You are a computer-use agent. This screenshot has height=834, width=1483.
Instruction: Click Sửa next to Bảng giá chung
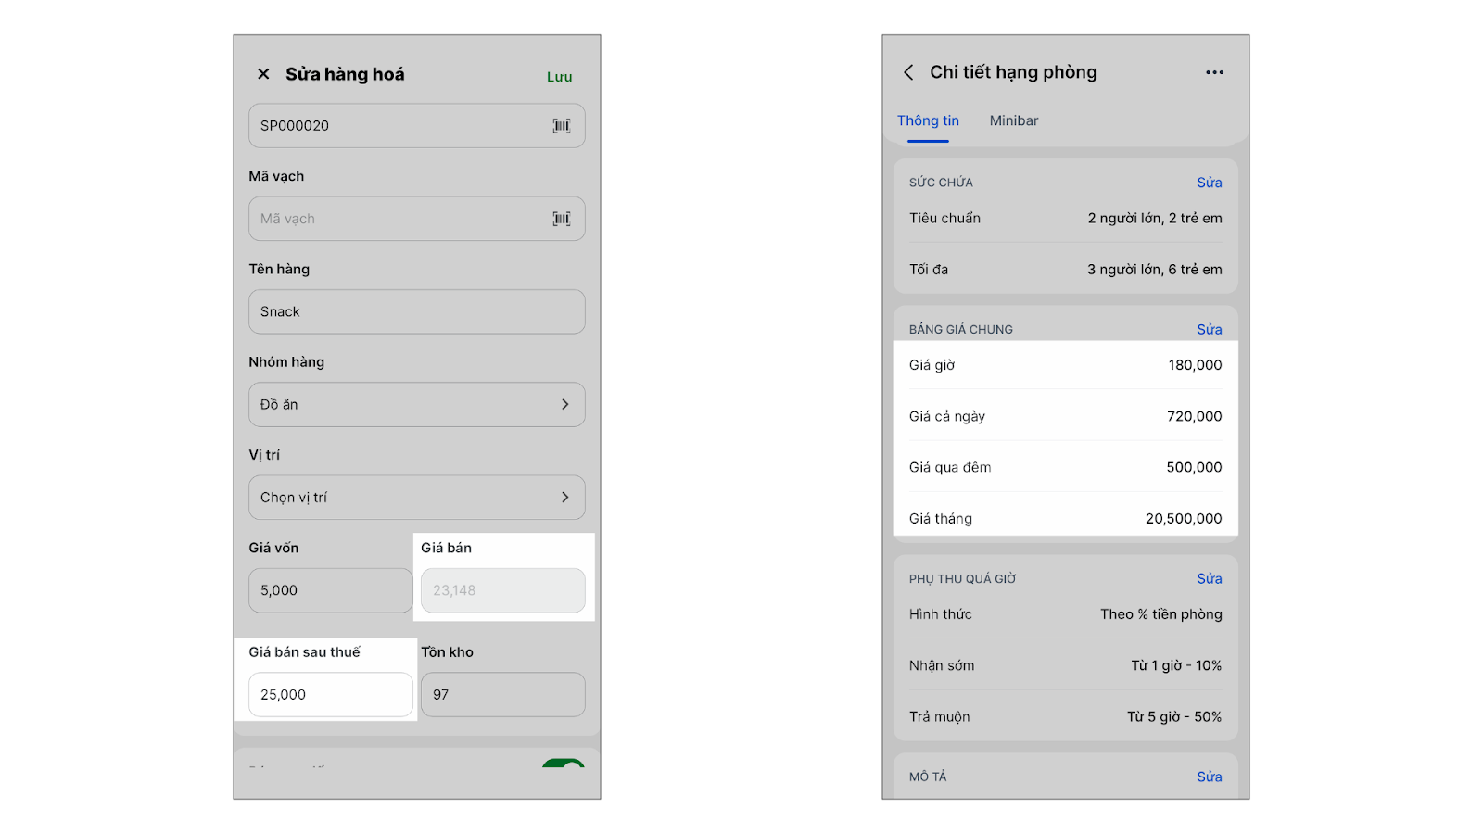[x=1209, y=329]
